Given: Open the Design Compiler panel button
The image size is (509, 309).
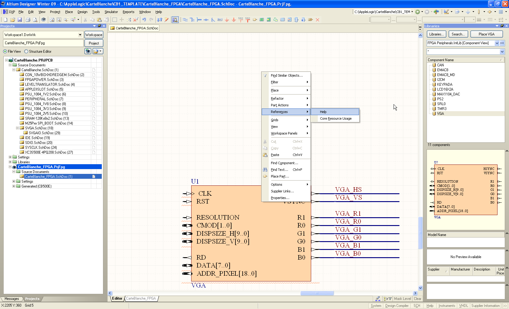Looking at the screenshot, I should tap(397, 306).
